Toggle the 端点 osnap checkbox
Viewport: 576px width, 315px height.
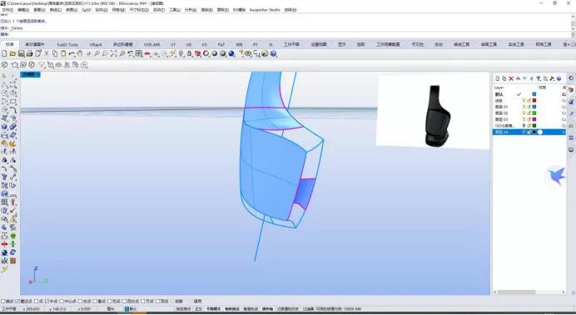(x=3, y=302)
